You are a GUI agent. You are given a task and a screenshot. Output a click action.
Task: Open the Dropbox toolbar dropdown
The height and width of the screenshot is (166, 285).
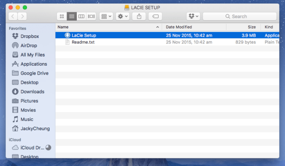click(194, 16)
